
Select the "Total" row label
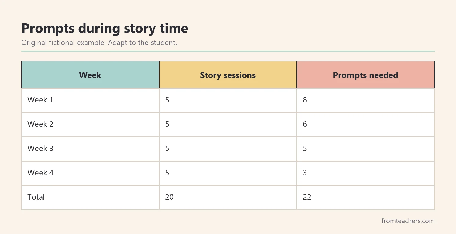(36, 197)
